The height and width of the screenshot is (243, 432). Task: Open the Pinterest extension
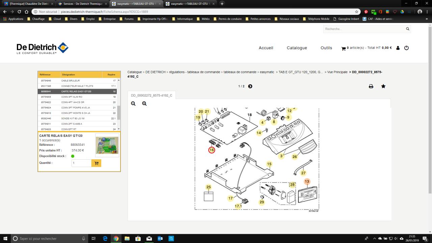[x=366, y=11]
